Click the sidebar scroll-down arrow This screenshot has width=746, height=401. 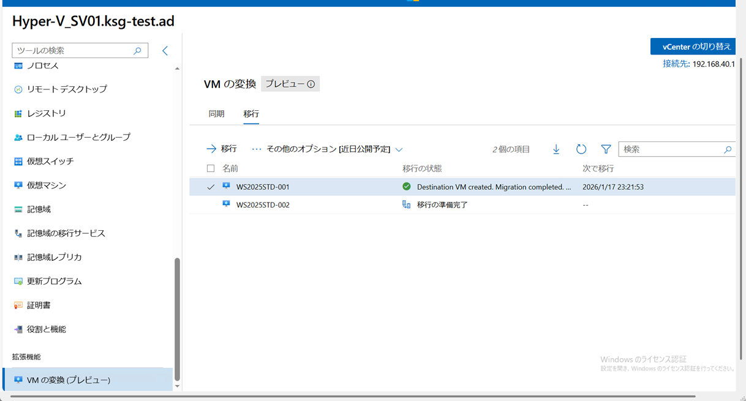pyautogui.click(x=178, y=386)
